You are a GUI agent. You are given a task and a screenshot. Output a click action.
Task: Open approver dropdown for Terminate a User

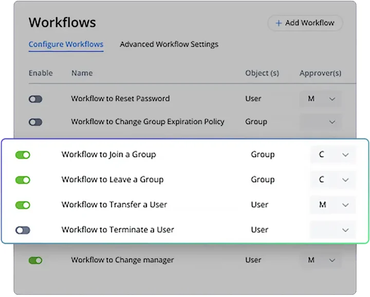(332, 230)
